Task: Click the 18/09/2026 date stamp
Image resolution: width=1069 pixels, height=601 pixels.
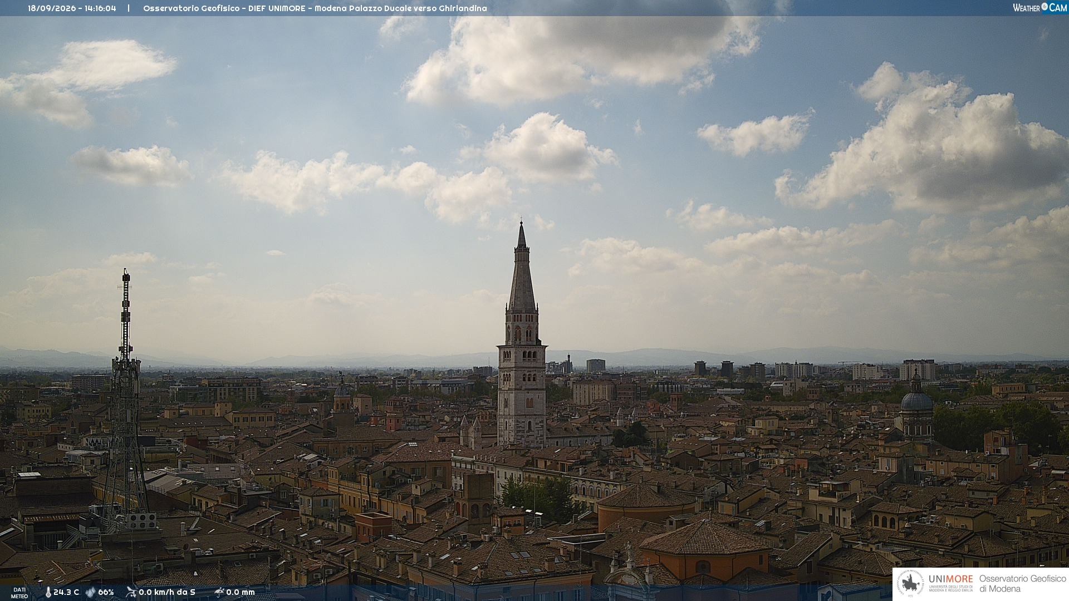Action: 52,8
